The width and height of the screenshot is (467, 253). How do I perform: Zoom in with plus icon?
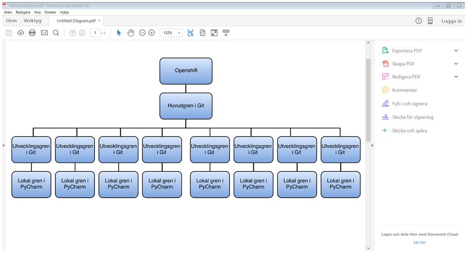tap(151, 33)
